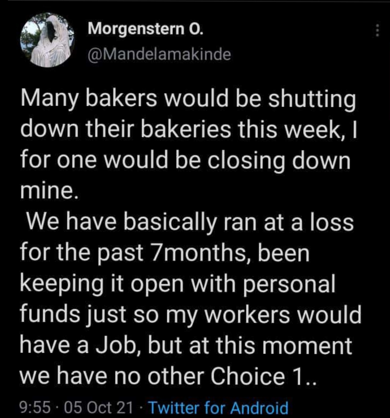This screenshot has width=390, height=418.
Task: Click the 05 Oct 21 date
Action: point(99,407)
